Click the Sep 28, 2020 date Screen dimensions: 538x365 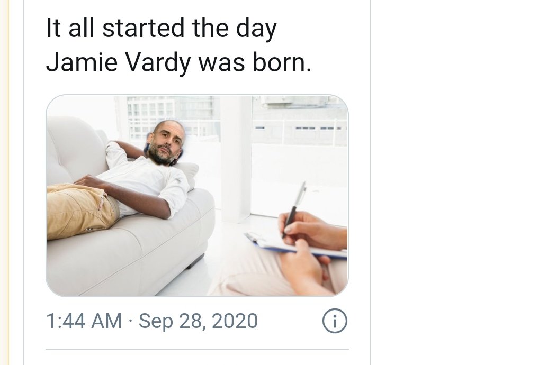[198, 322]
